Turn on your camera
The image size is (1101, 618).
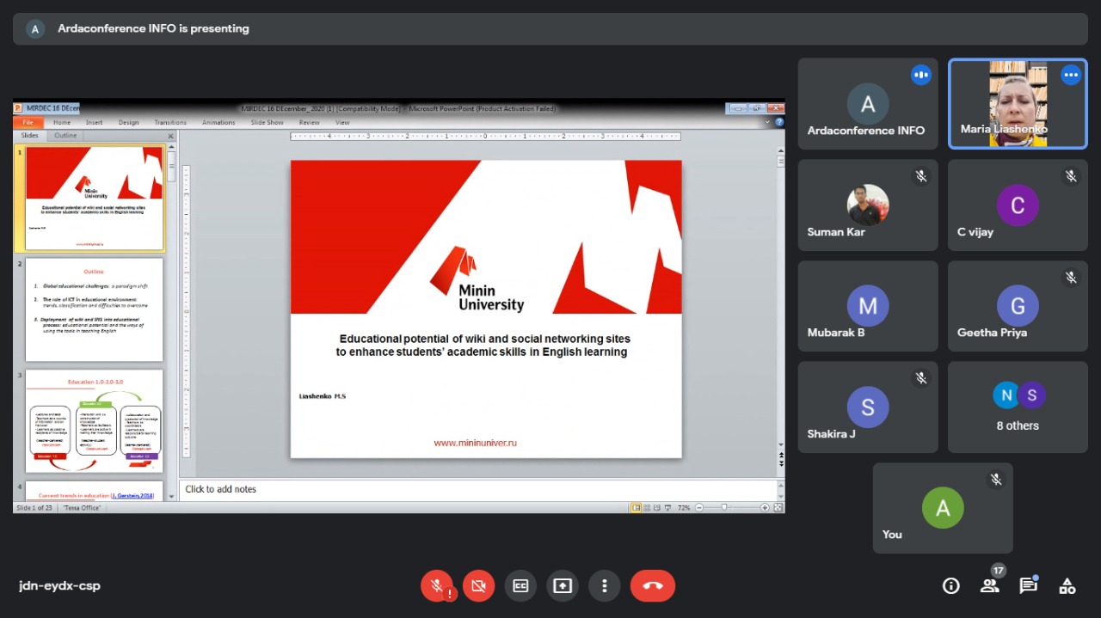click(x=479, y=586)
